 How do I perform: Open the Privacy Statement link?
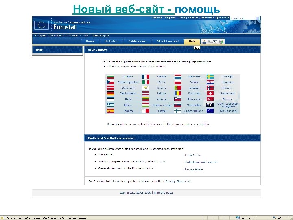[x=178, y=181]
